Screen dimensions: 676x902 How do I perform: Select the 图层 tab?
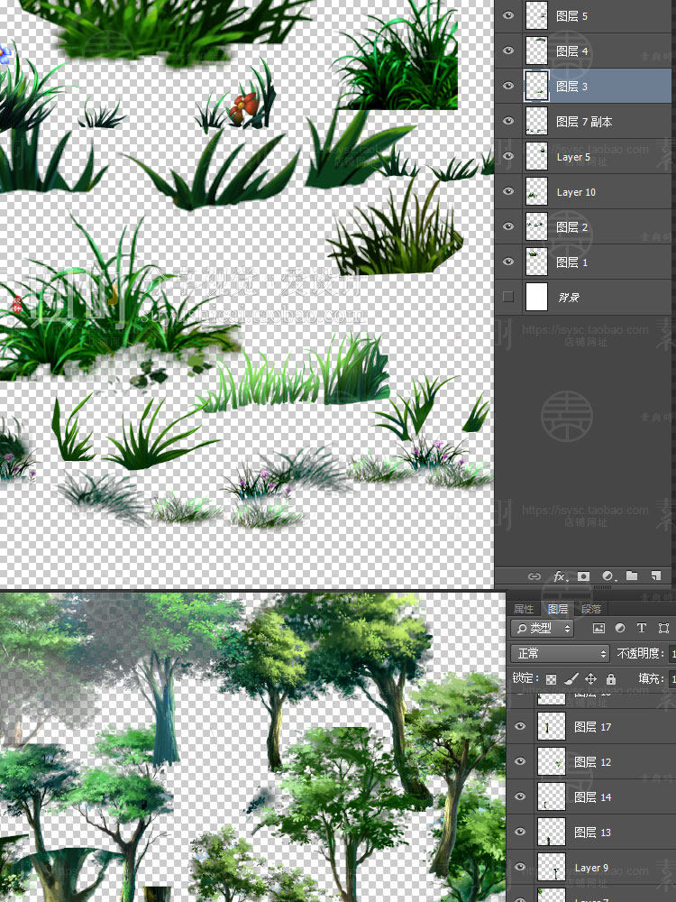pos(558,609)
